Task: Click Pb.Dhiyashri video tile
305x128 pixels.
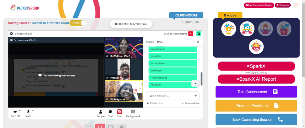Action: [x=124, y=91]
